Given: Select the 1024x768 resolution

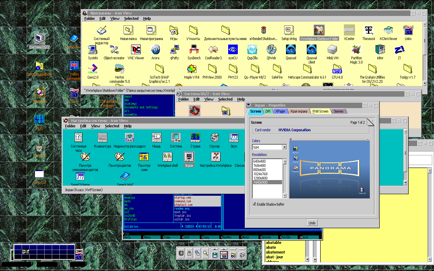Looking at the screenshot, I should coord(267,174).
